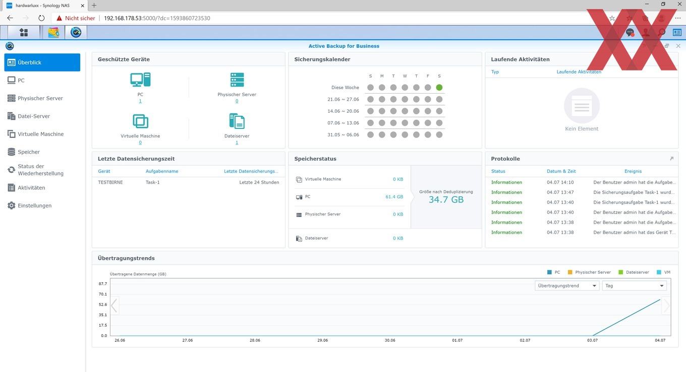Open the Physischer Server sidebar section

point(42,98)
